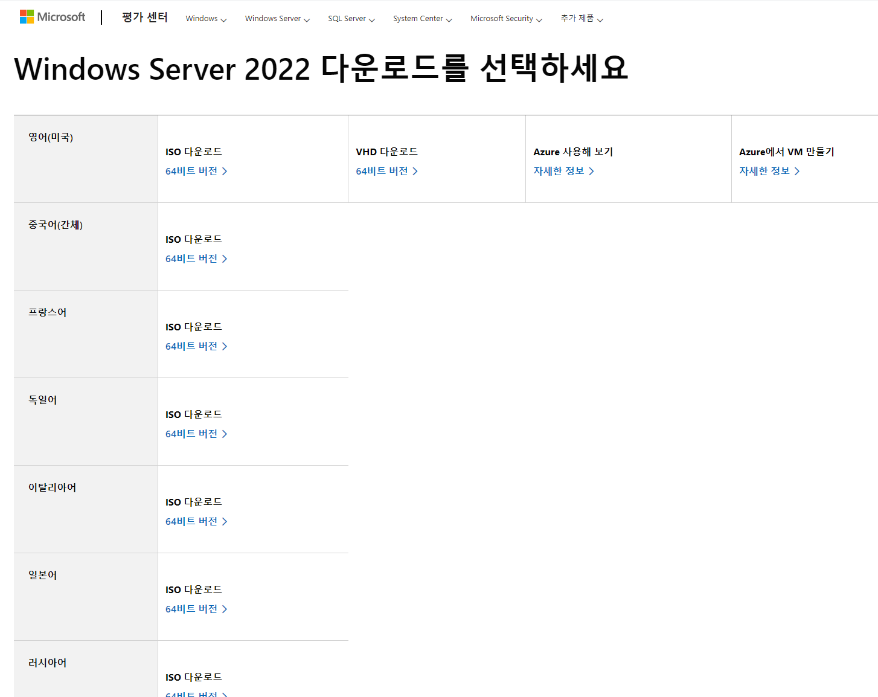Click ISO 다운로드 heading in 영어(미국) row
Image resolution: width=878 pixels, height=697 pixels.
pyautogui.click(x=194, y=152)
